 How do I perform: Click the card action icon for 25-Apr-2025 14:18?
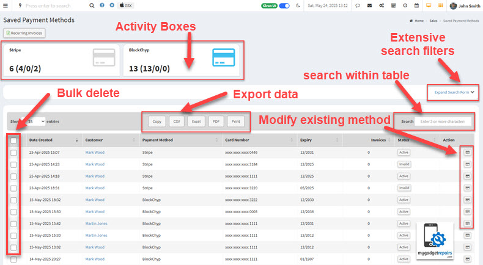pyautogui.click(x=467, y=176)
